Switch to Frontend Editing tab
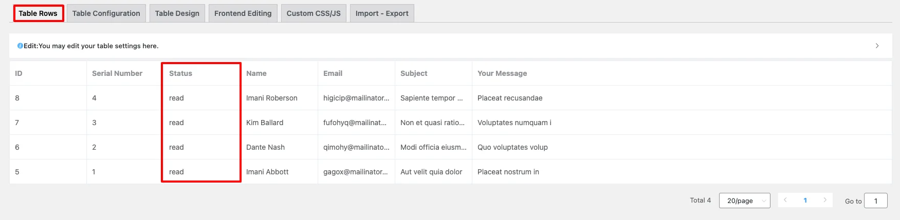The height and width of the screenshot is (220, 900). 243,13
